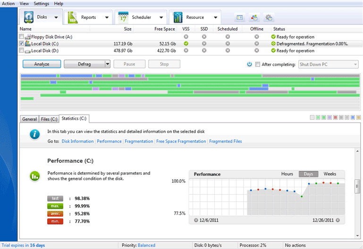Switch to the Files (C:) tab
The image size is (363, 249).
49,119
